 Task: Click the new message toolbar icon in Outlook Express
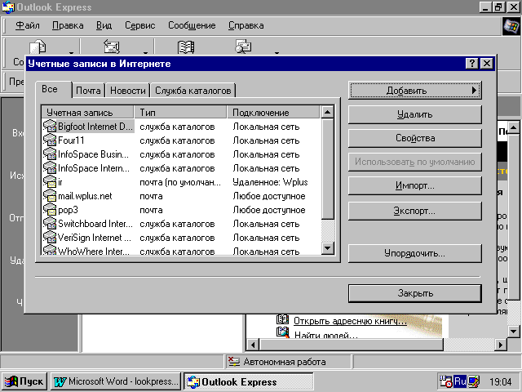(x=38, y=47)
